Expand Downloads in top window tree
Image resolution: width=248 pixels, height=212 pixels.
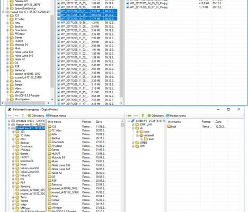(x=7, y=30)
